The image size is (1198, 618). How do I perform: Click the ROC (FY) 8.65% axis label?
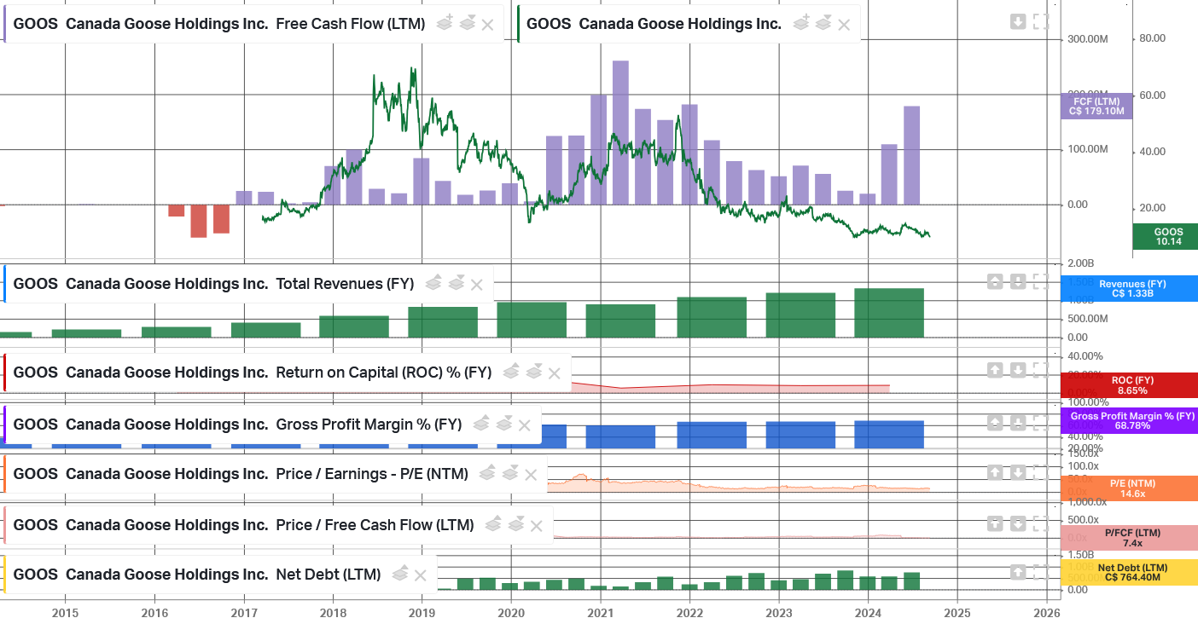1130,385
